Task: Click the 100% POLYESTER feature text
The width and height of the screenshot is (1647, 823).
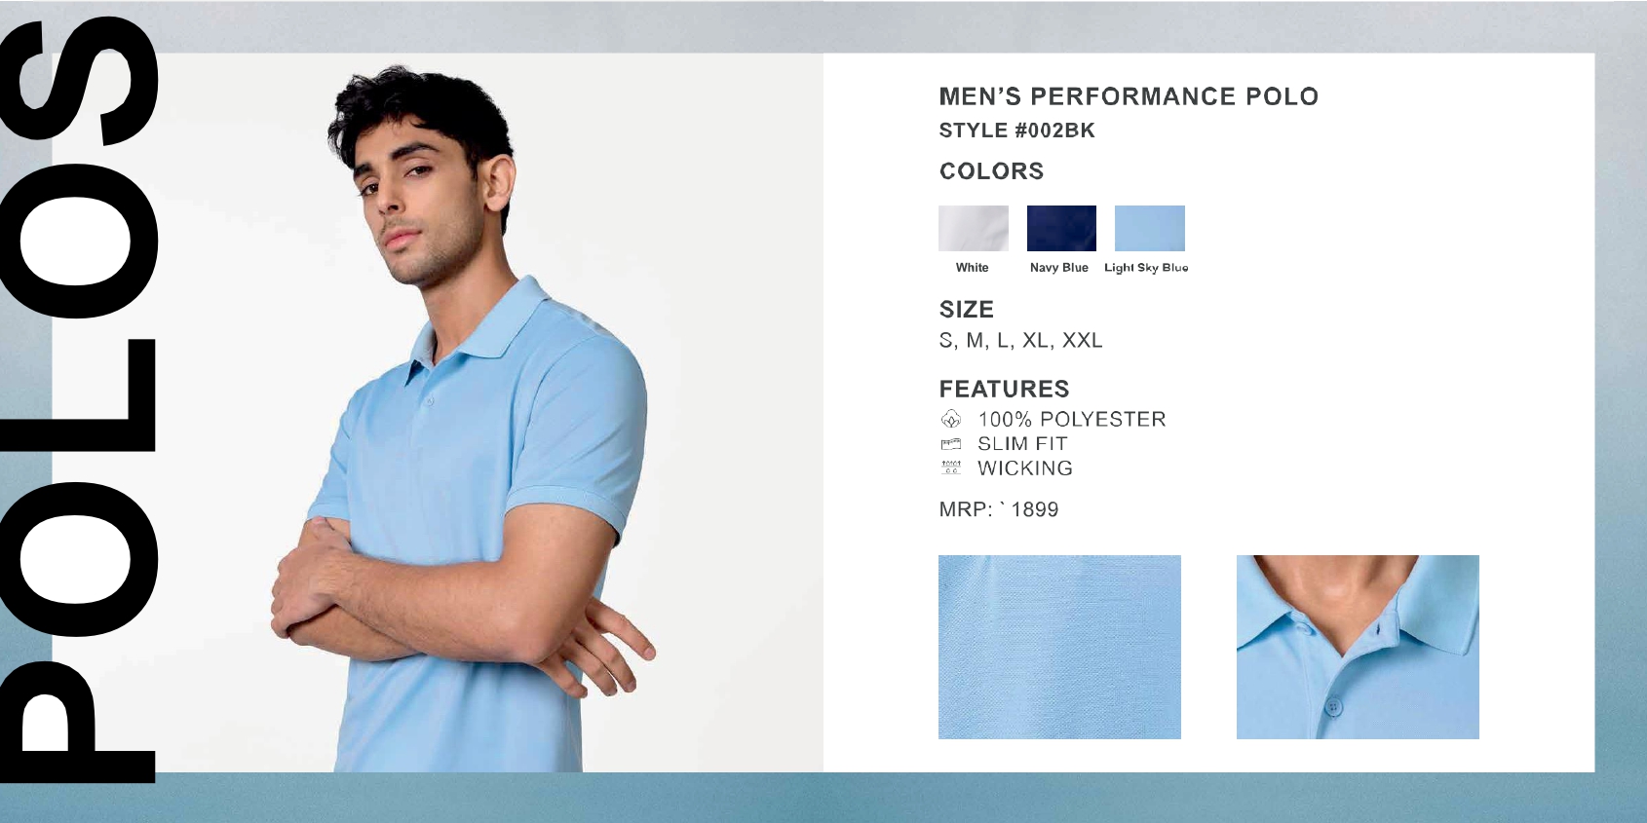Action: pyautogui.click(x=1072, y=420)
